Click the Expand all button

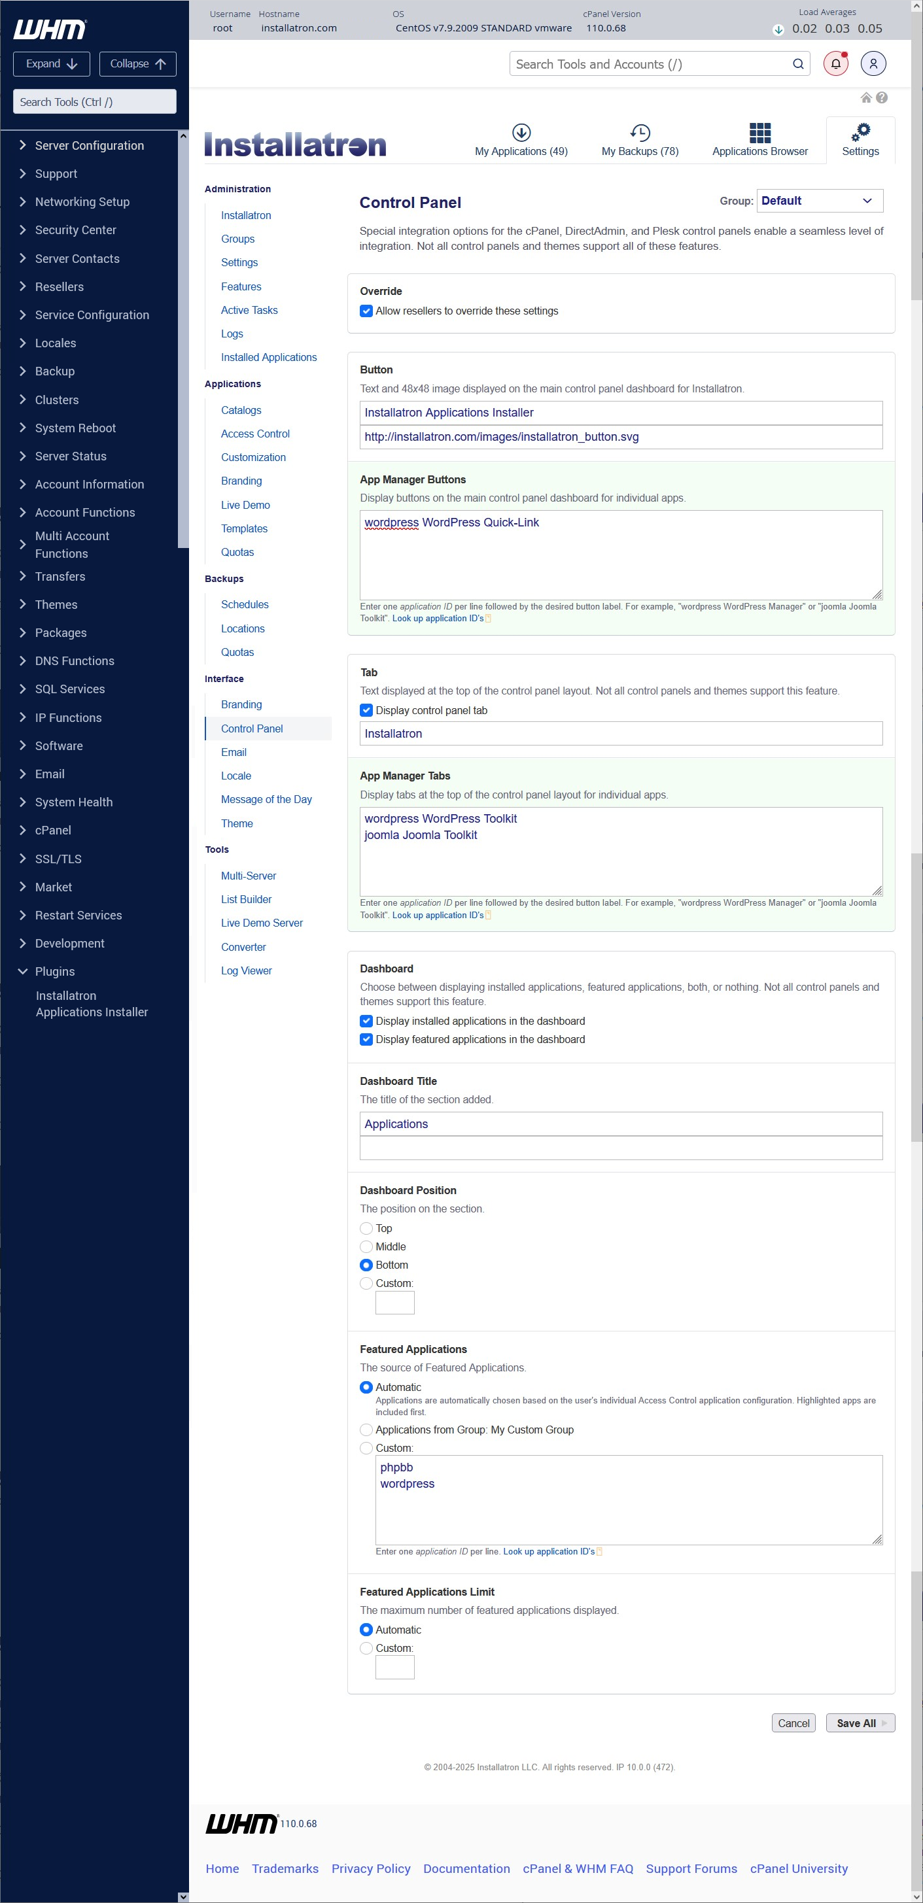click(52, 63)
